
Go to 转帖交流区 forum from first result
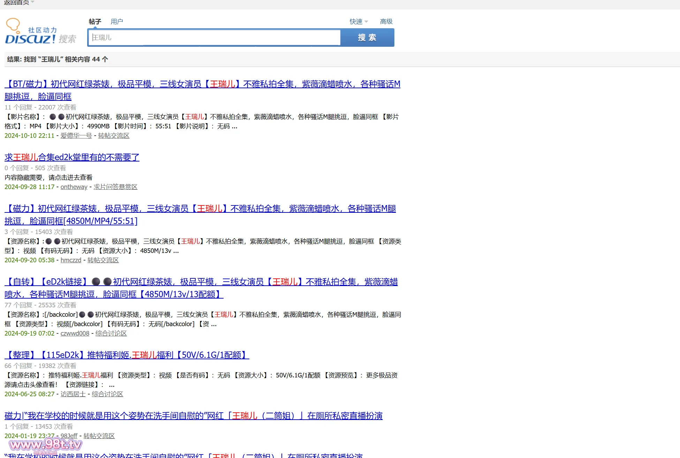point(114,136)
